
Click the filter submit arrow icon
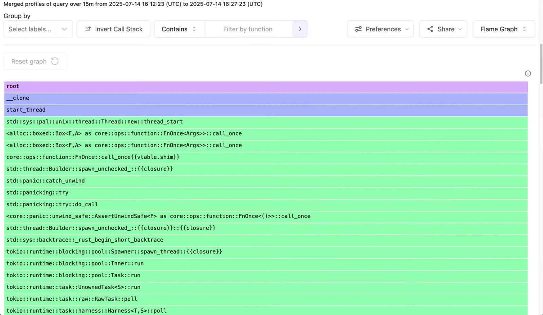tap(300, 29)
